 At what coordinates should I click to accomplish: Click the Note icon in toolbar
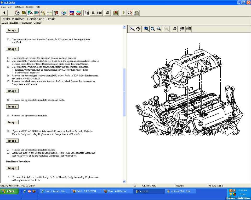116,13
